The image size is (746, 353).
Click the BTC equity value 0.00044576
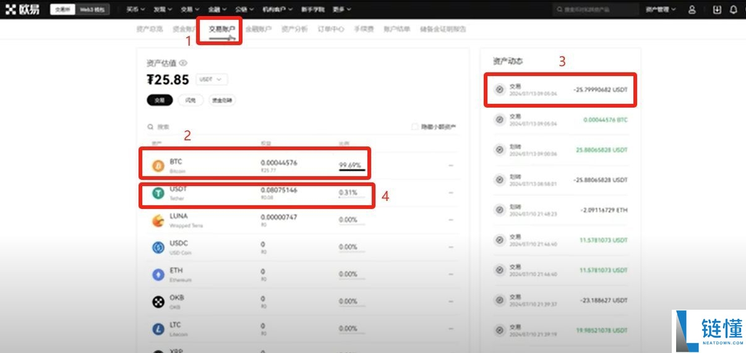(279, 163)
